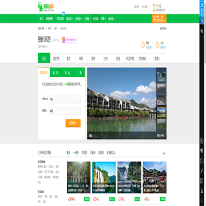
Task: Click green button on the 2480 price card
Action: click(87, 199)
